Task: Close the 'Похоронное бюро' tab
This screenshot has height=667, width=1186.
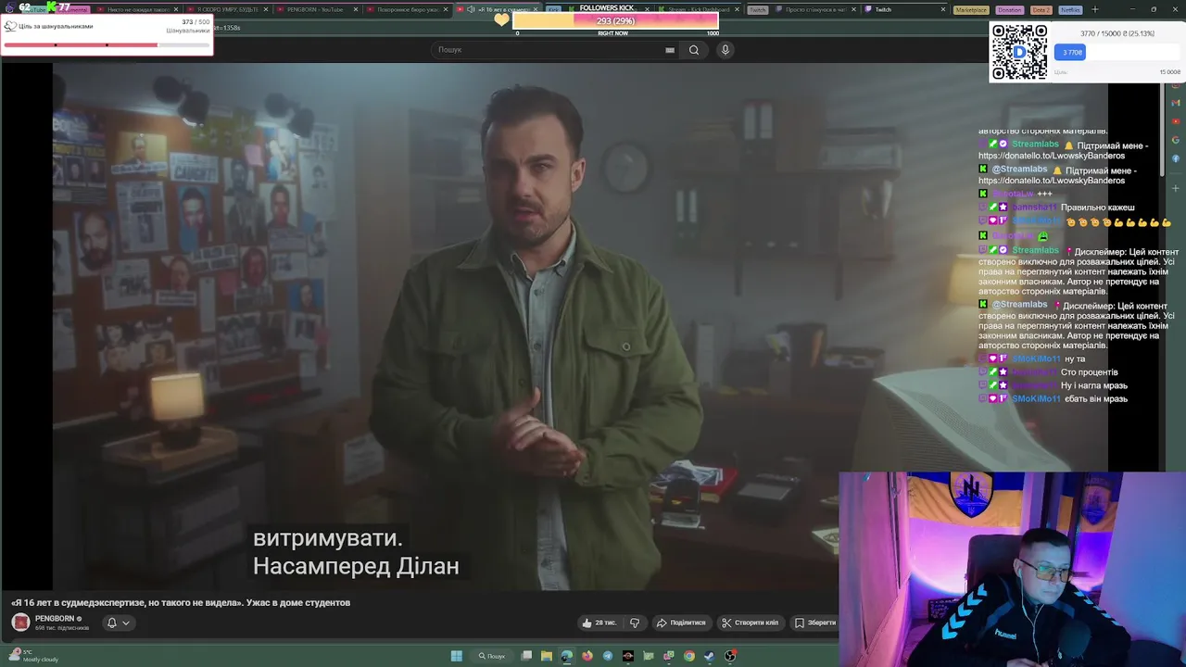Action: 447,9
